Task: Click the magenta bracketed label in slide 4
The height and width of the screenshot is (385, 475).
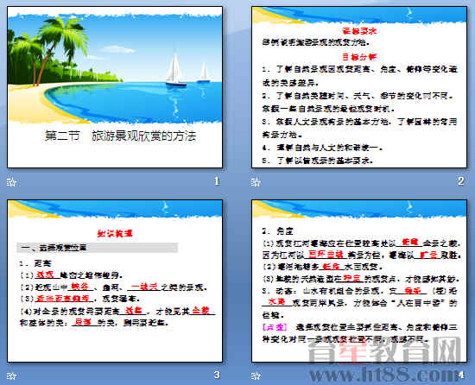Action: [275, 327]
